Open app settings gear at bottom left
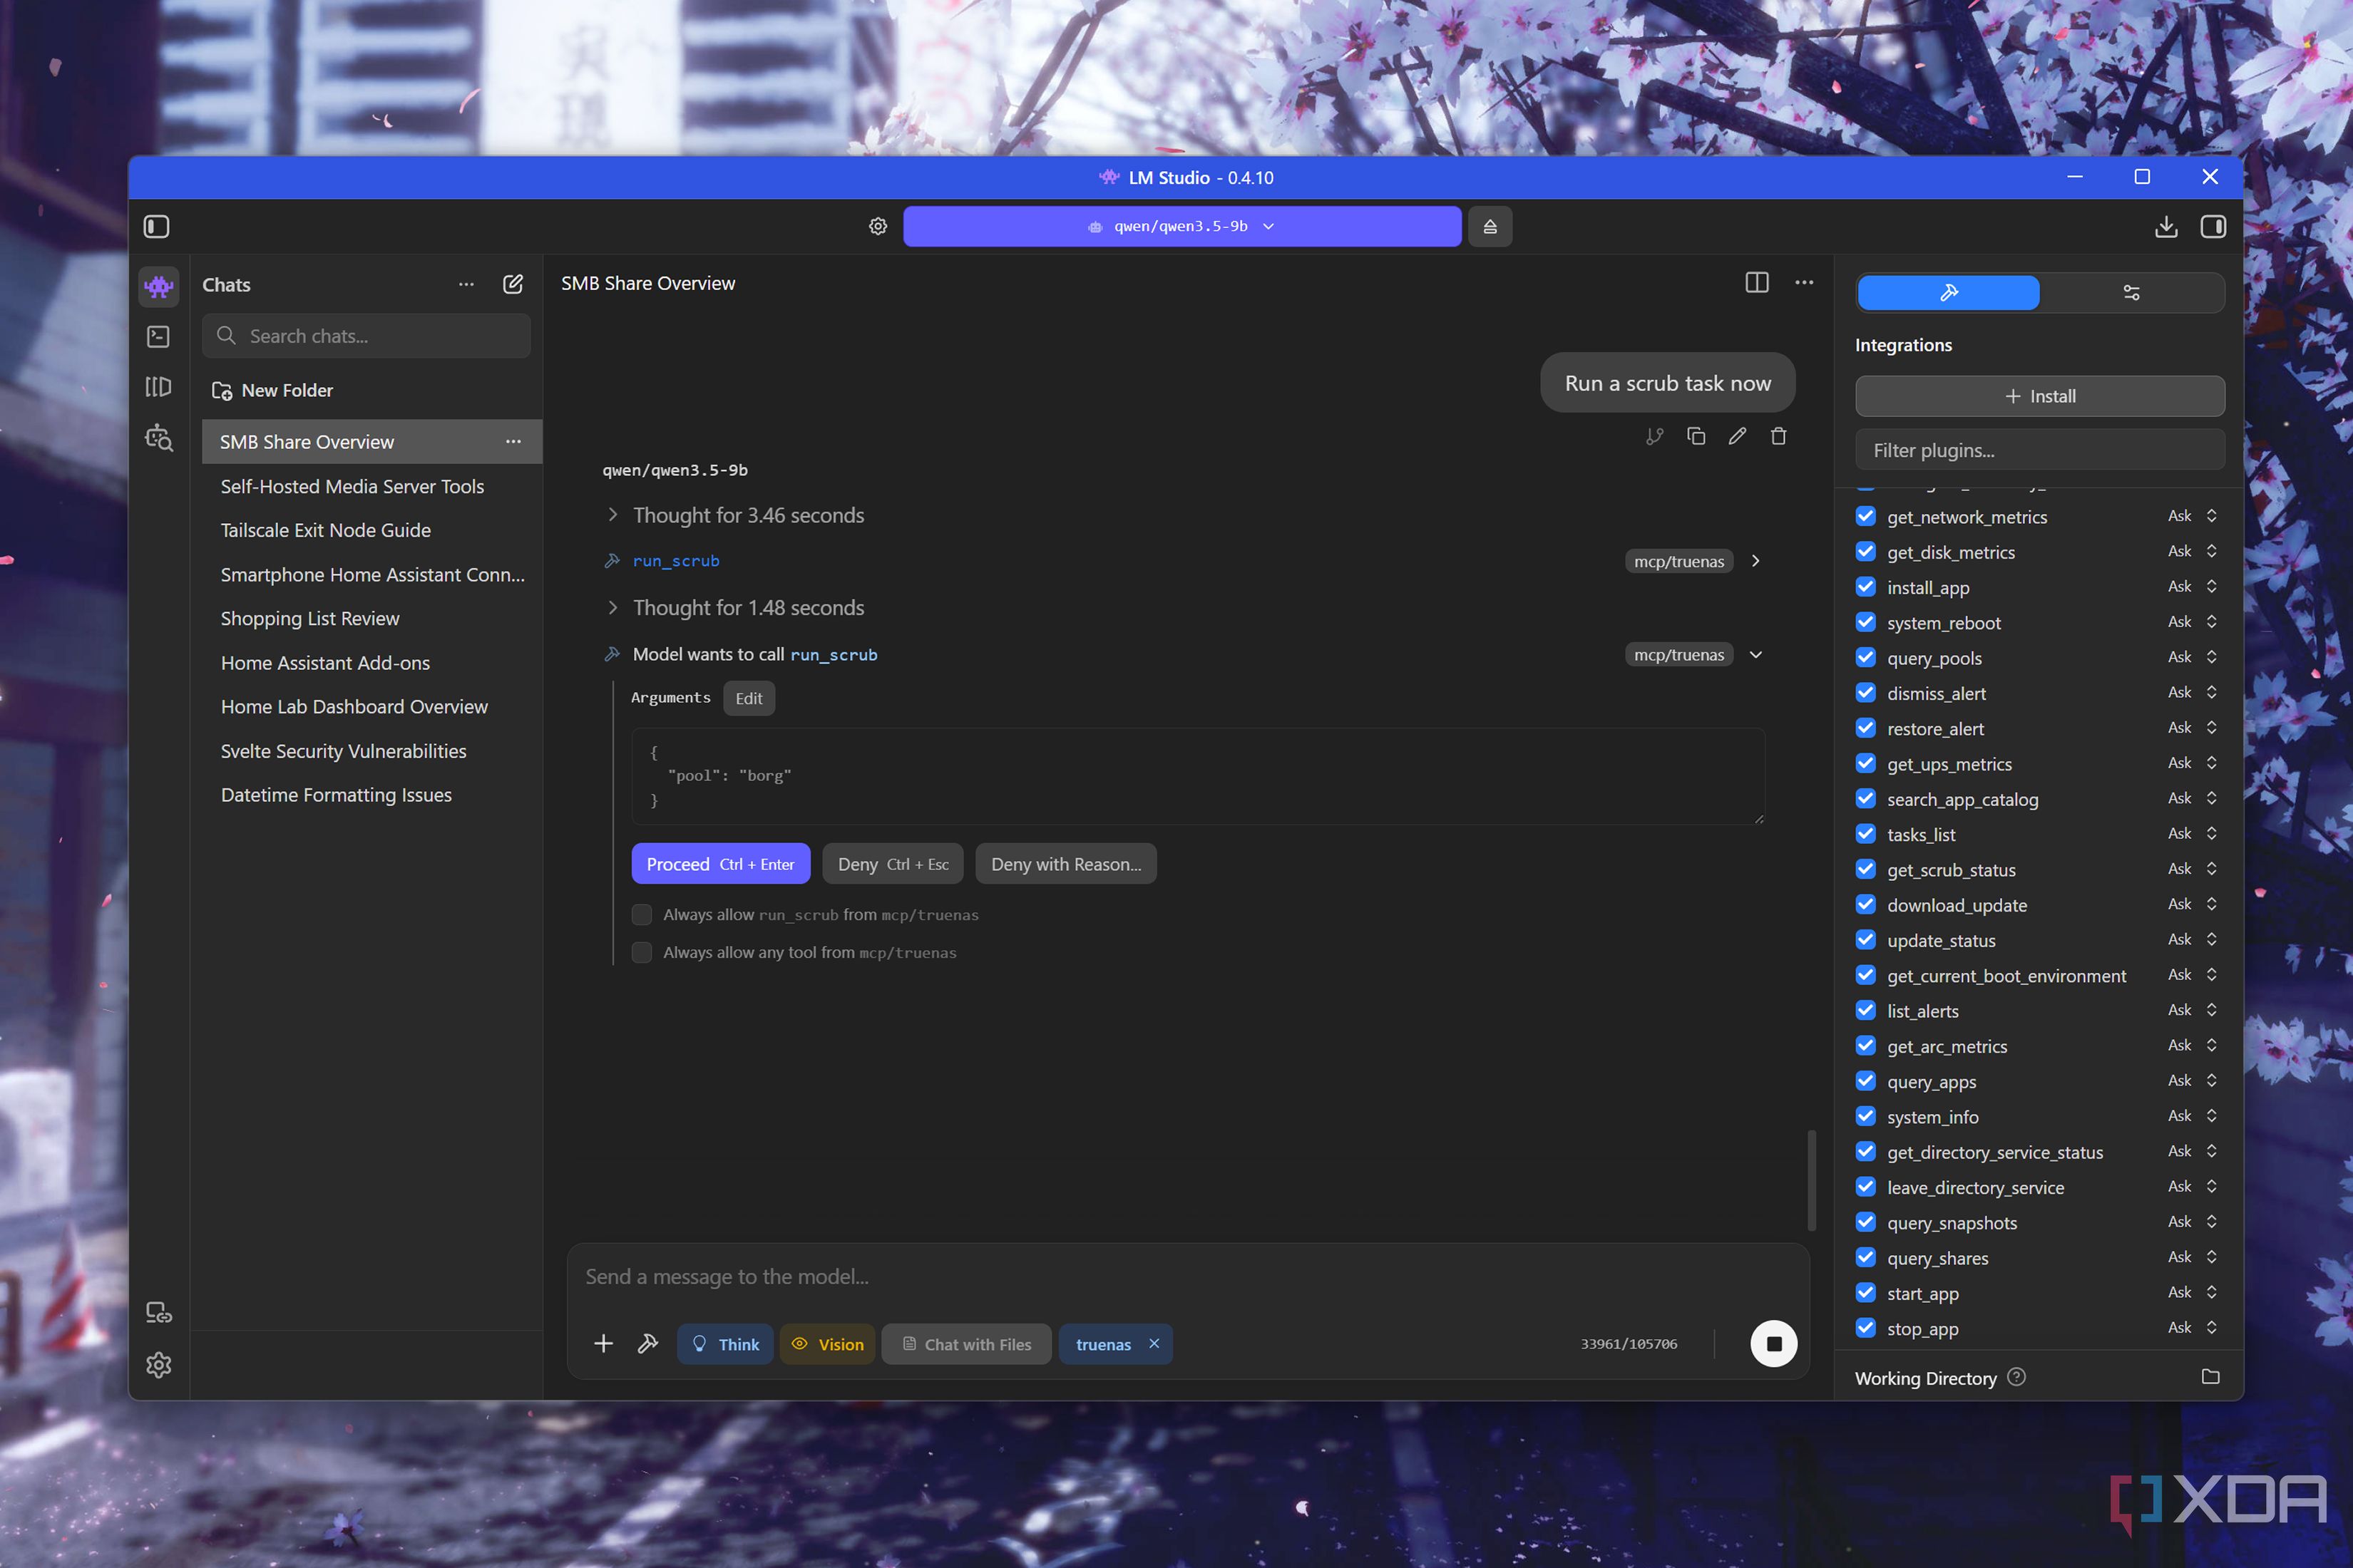 (x=159, y=1365)
